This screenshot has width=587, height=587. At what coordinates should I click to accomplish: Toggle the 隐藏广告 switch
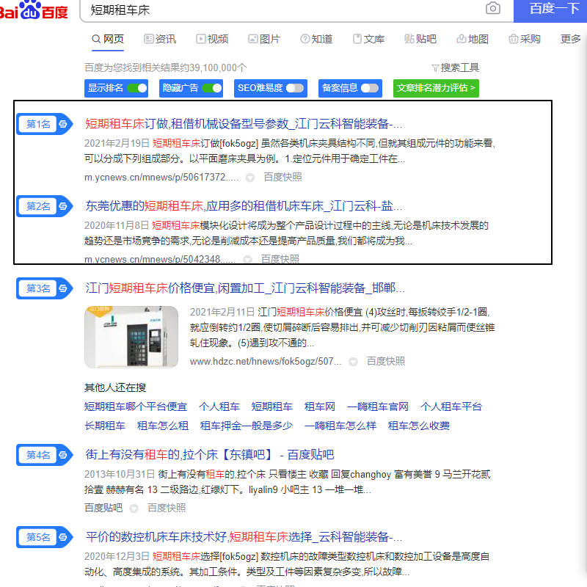[212, 88]
